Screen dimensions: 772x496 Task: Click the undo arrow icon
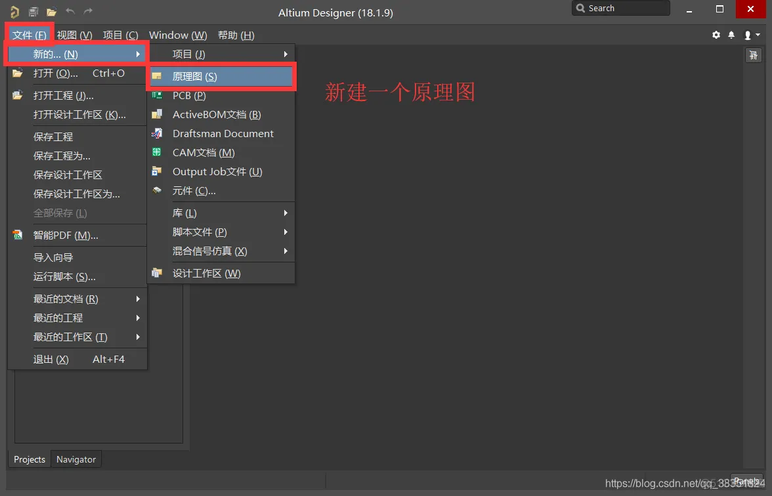[70, 11]
